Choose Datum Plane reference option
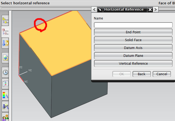This screenshot has width=175, height=121. (133, 55)
